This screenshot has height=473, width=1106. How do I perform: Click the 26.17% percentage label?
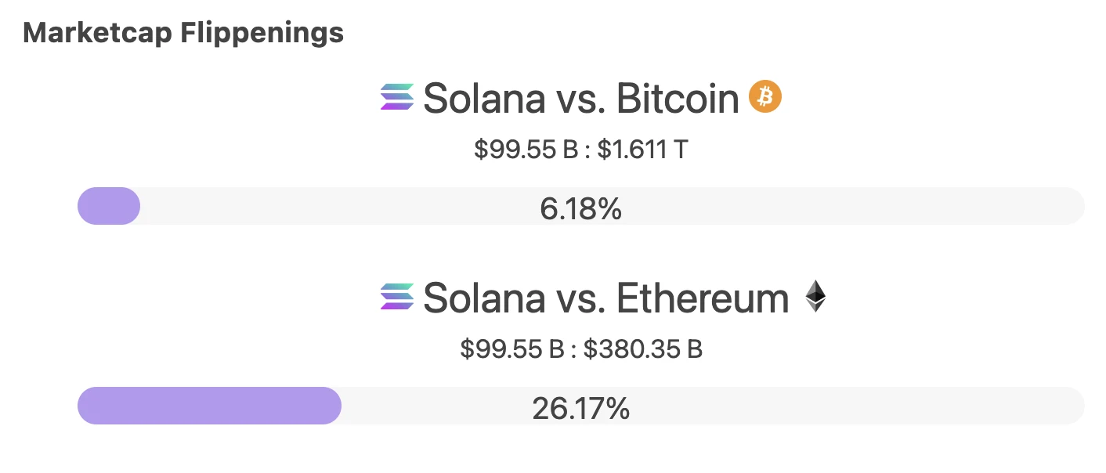[x=580, y=408]
